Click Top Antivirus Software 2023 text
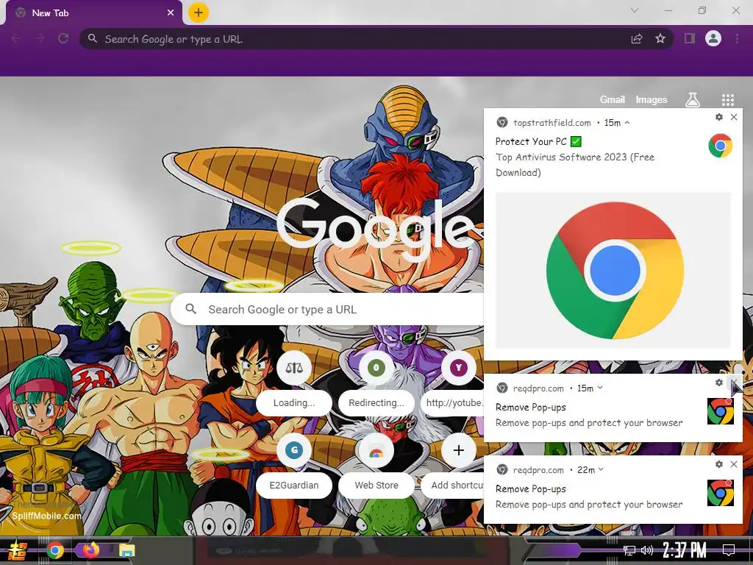 tap(575, 164)
